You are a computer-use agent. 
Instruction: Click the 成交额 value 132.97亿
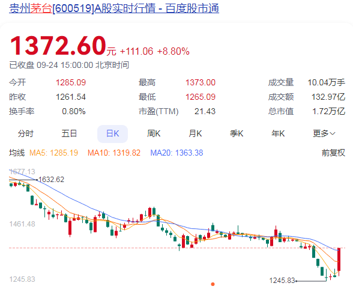(328, 97)
